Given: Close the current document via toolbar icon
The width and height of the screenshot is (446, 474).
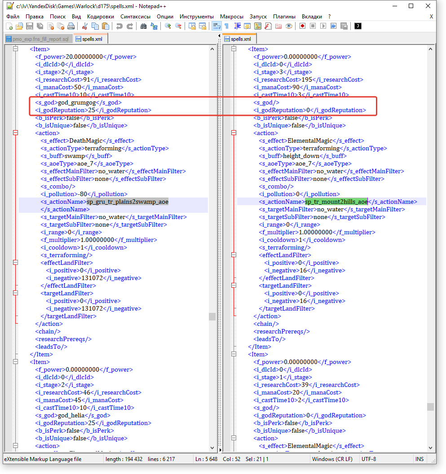Looking at the screenshot, I should (x=51, y=26).
